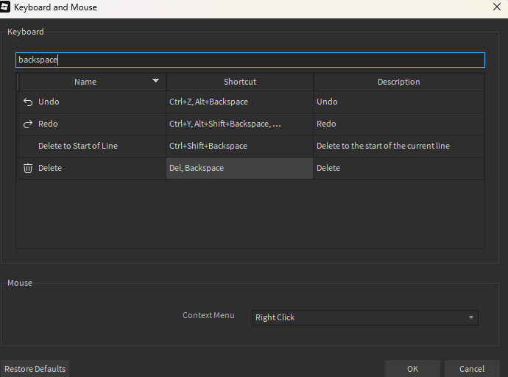508x377 pixels.
Task: Click the Shortcut column header
Action: pyautogui.click(x=240, y=82)
